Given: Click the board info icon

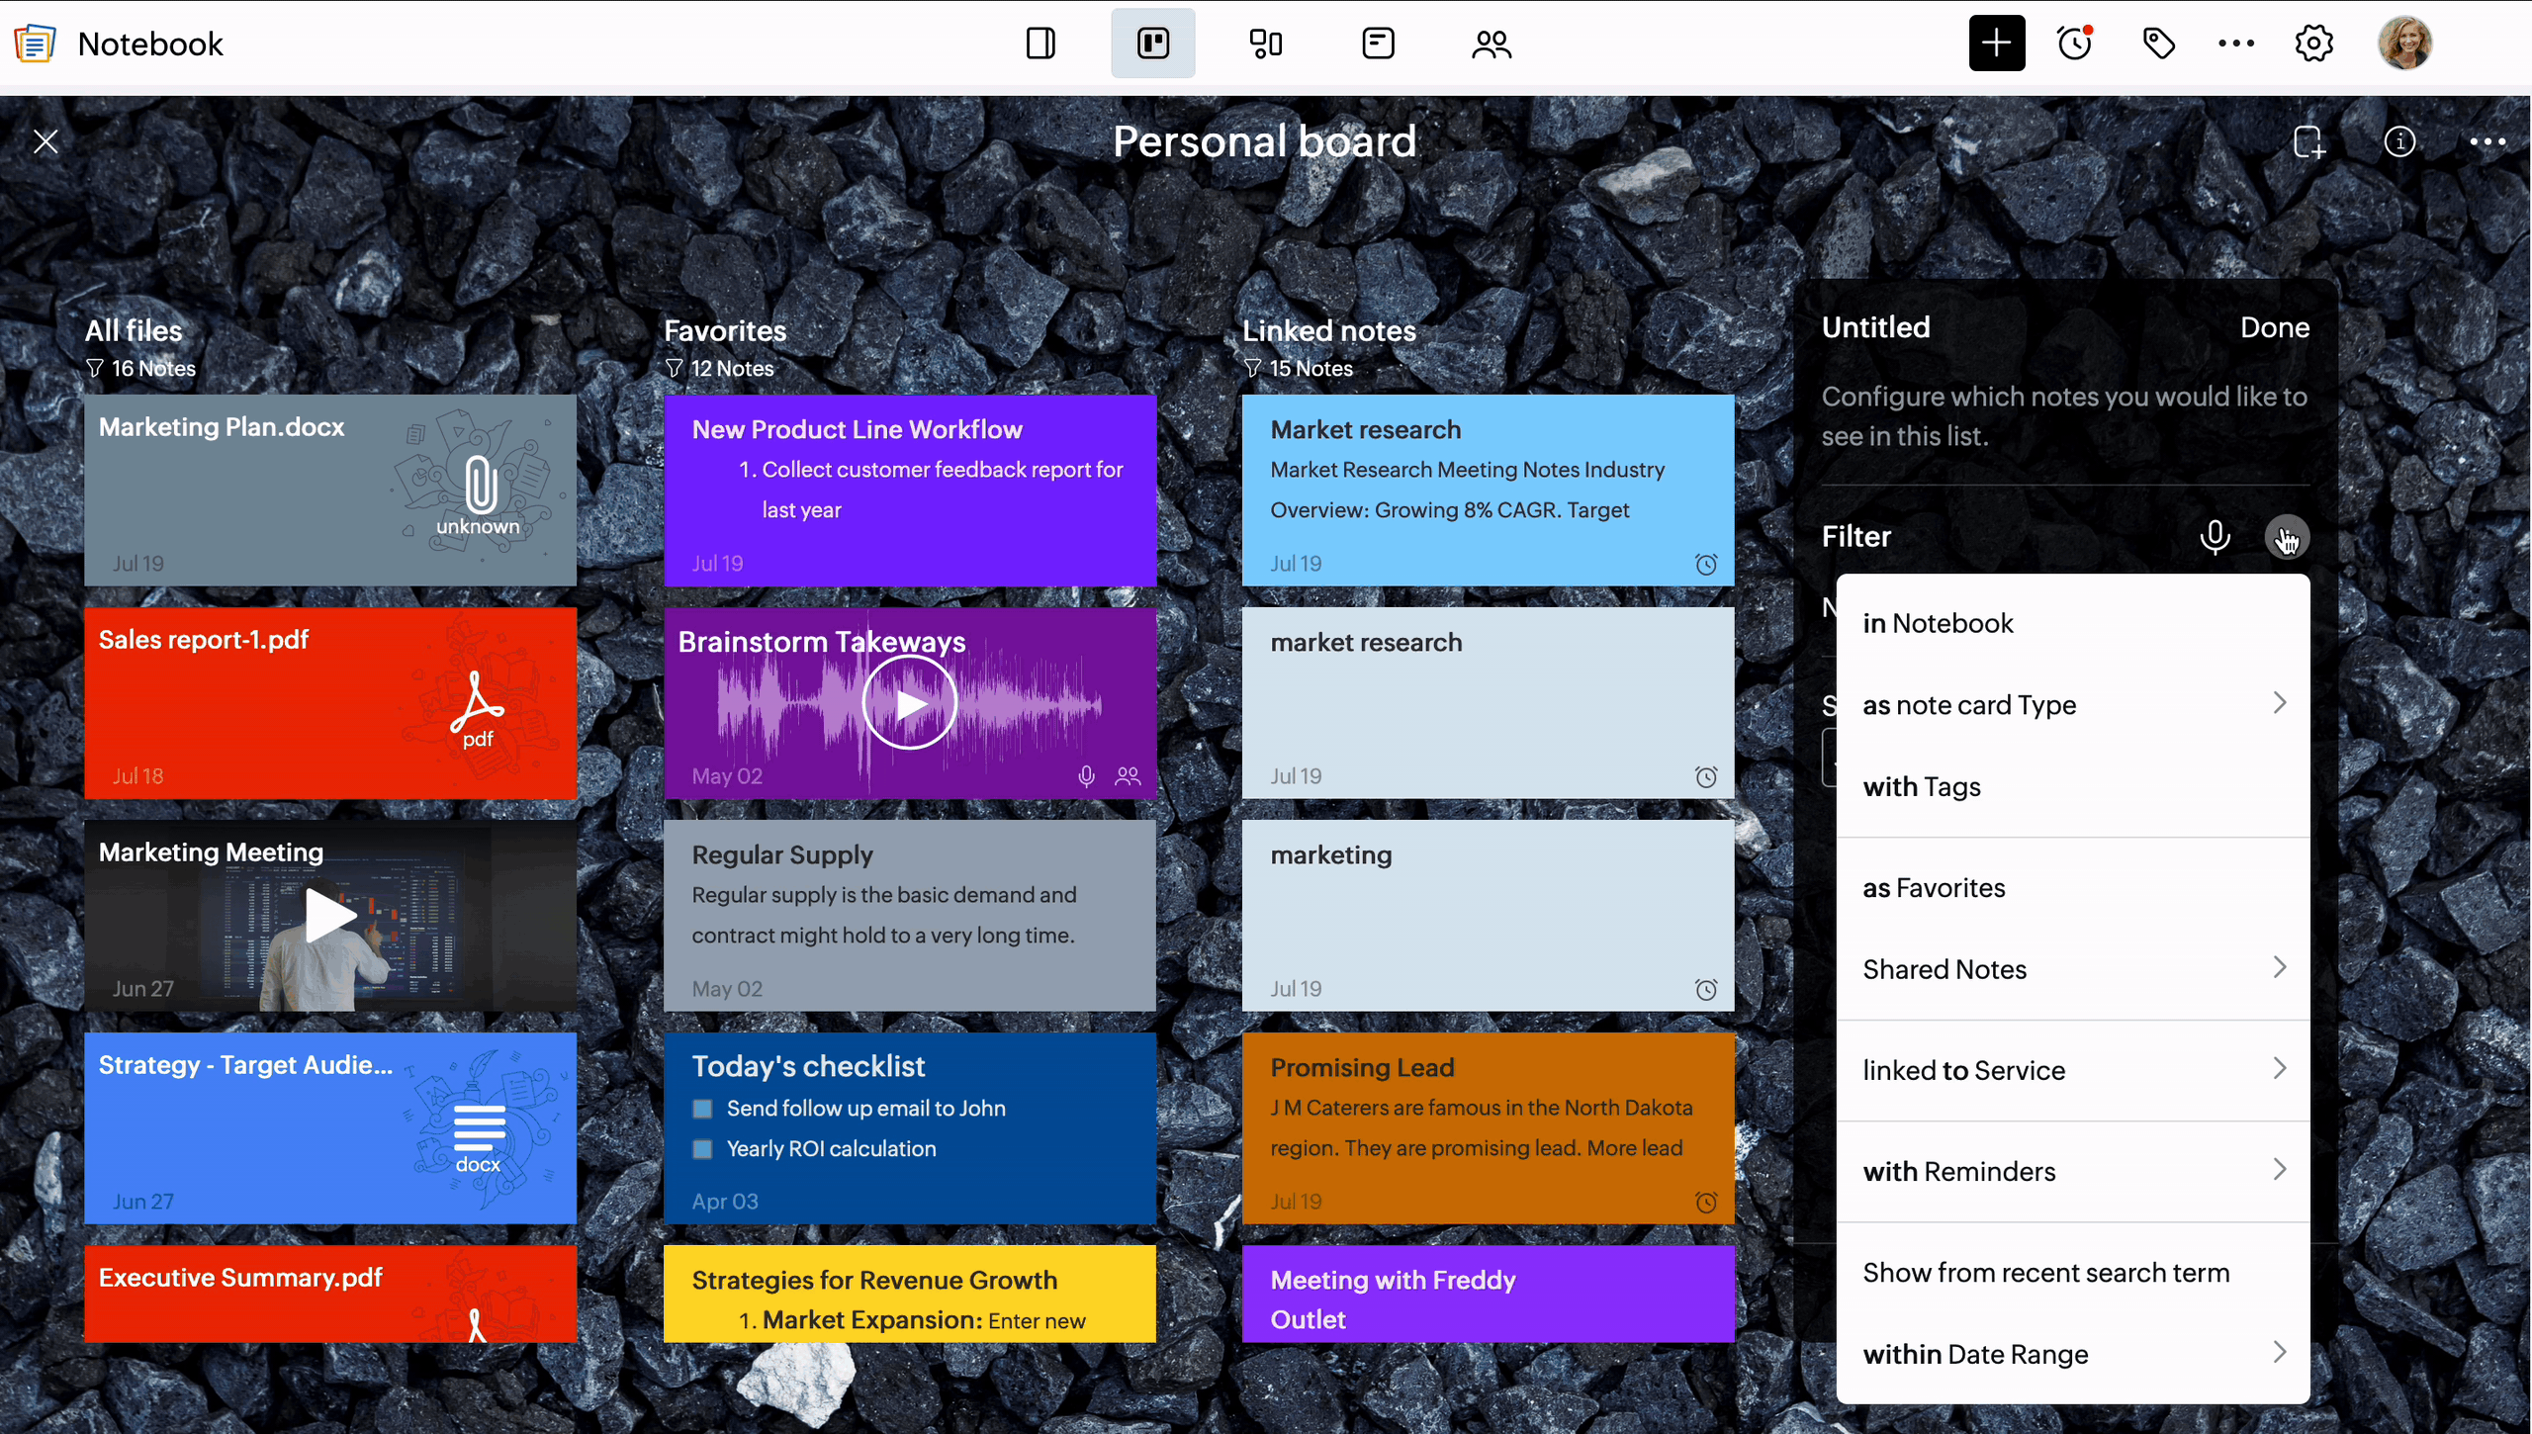Looking at the screenshot, I should click(2399, 141).
